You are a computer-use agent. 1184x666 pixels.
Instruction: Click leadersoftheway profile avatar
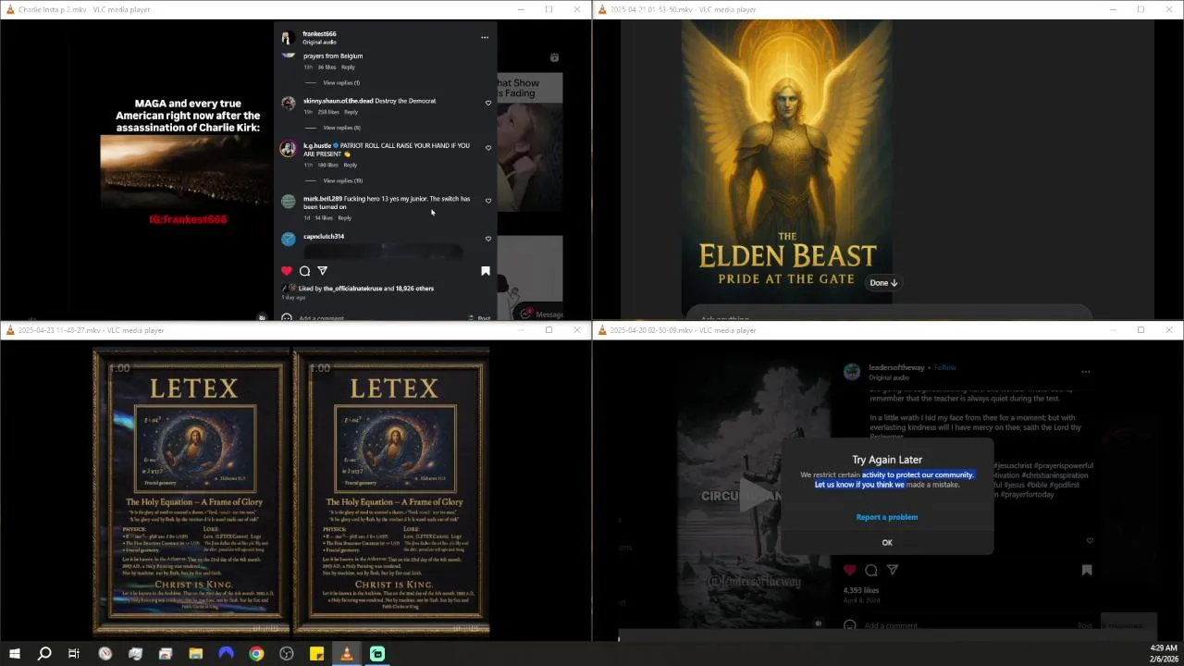852,372
